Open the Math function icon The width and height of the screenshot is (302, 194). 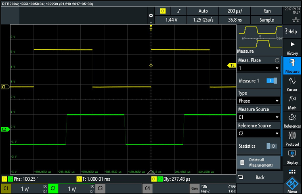(x=292, y=101)
